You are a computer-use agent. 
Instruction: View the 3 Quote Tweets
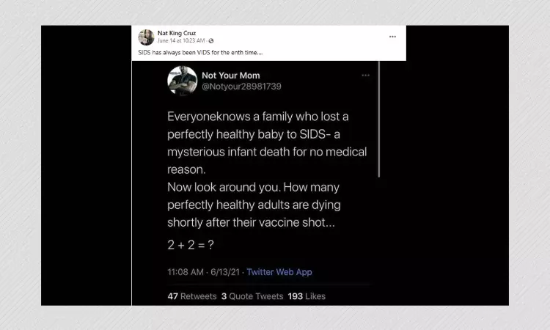coord(252,296)
